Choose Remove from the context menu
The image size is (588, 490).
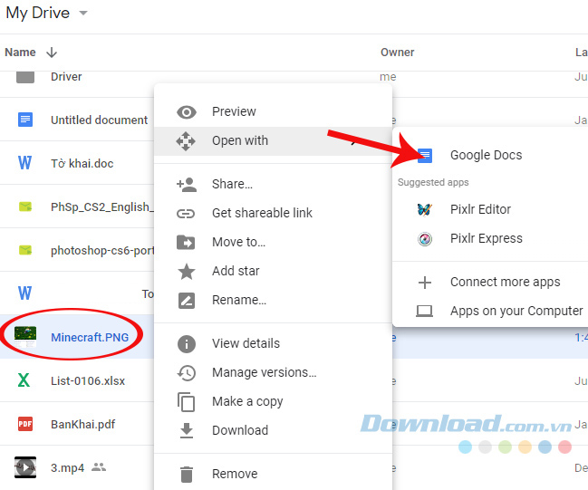273,475
